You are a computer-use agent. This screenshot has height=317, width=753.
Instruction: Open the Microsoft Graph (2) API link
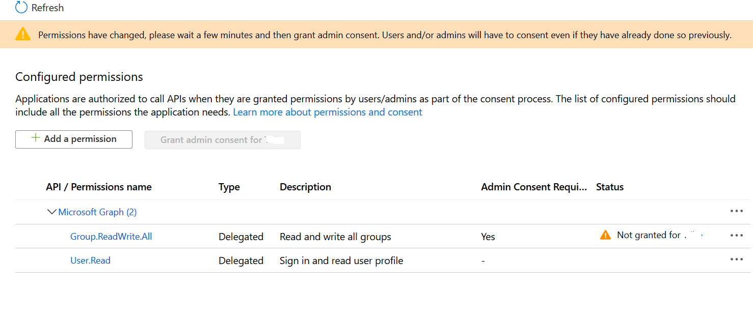(x=97, y=212)
